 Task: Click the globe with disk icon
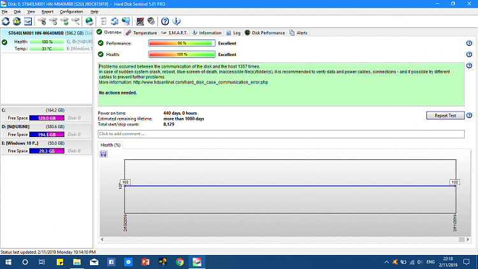click(x=89, y=21)
